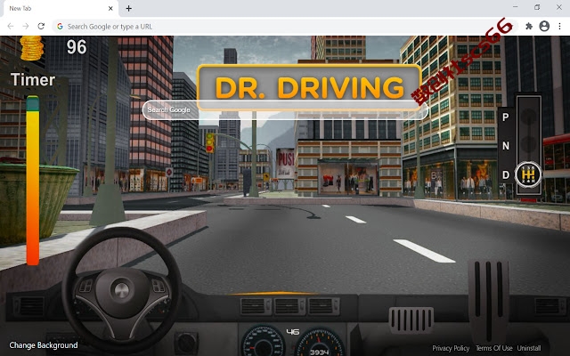Click the steering wheel
The width and height of the screenshot is (570, 356).
coord(122,289)
